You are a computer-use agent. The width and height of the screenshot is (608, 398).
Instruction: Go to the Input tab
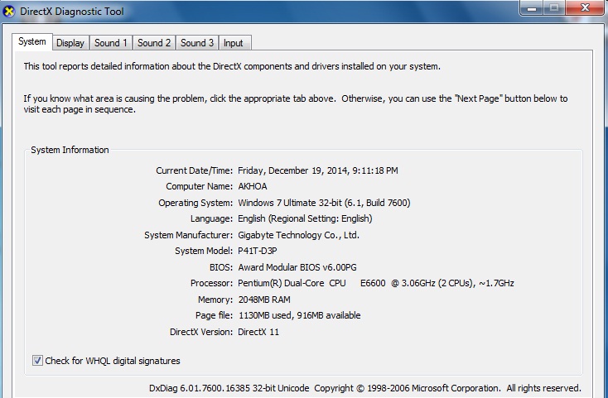(x=234, y=43)
